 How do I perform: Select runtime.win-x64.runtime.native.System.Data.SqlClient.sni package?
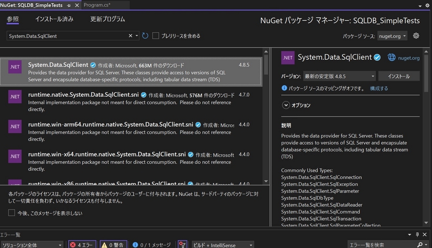click(131, 161)
